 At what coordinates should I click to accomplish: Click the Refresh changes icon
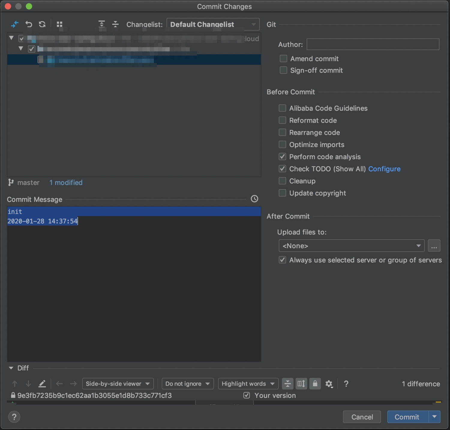pos(42,24)
